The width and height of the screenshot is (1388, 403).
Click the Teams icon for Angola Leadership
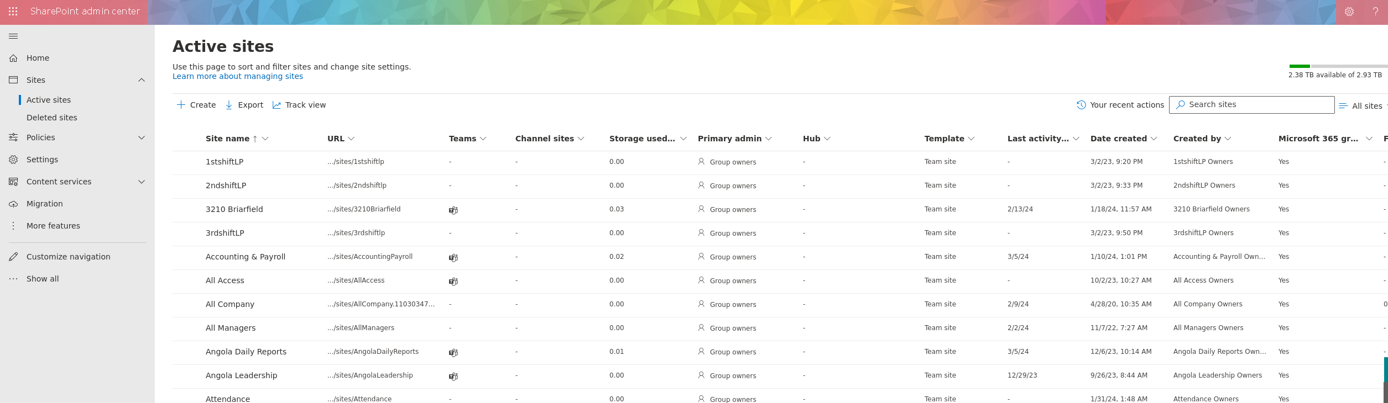453,376
